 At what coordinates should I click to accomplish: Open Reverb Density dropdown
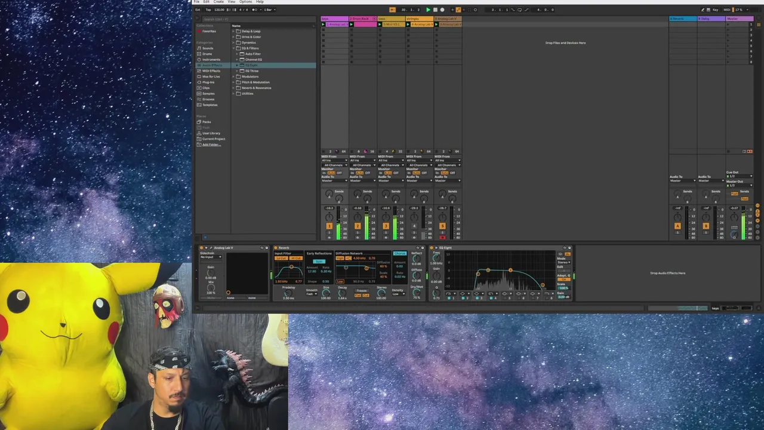coord(398,294)
